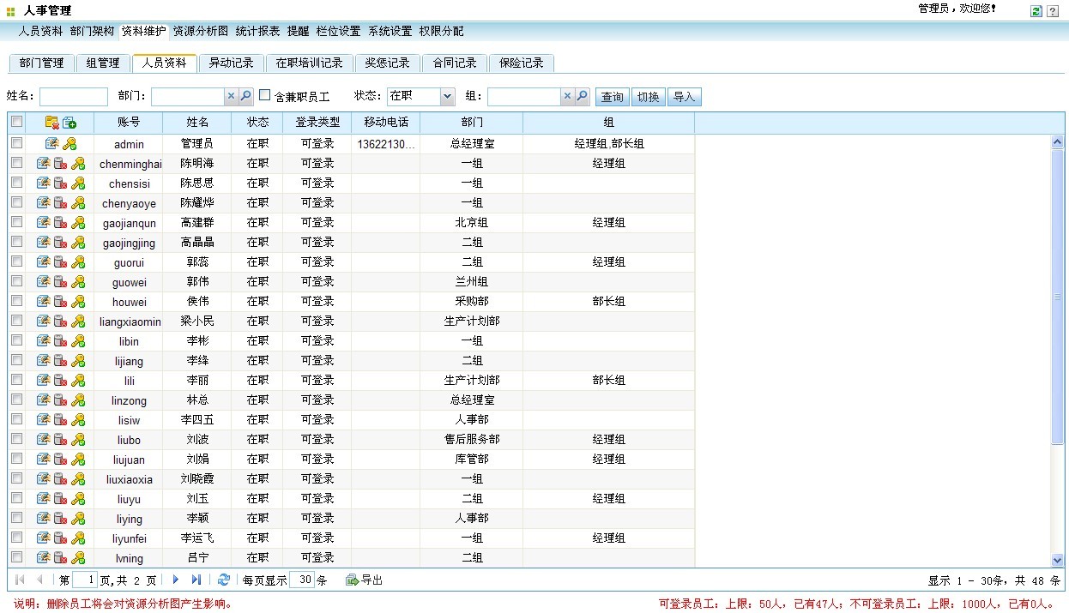Click the delete icon for guorui row
This screenshot has height=613, width=1069.
(60, 261)
